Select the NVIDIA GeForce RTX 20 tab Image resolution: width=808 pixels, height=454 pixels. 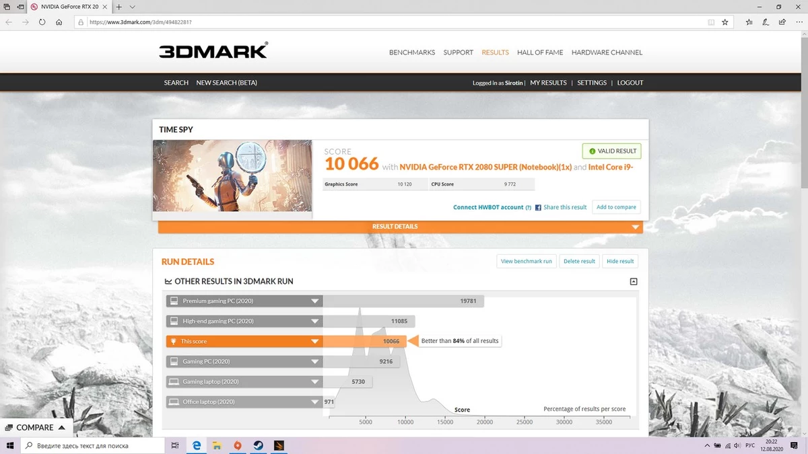[69, 6]
